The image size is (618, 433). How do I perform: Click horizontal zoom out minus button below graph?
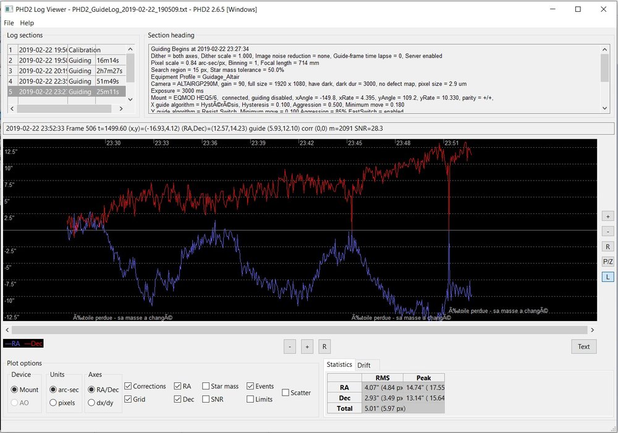click(x=290, y=346)
